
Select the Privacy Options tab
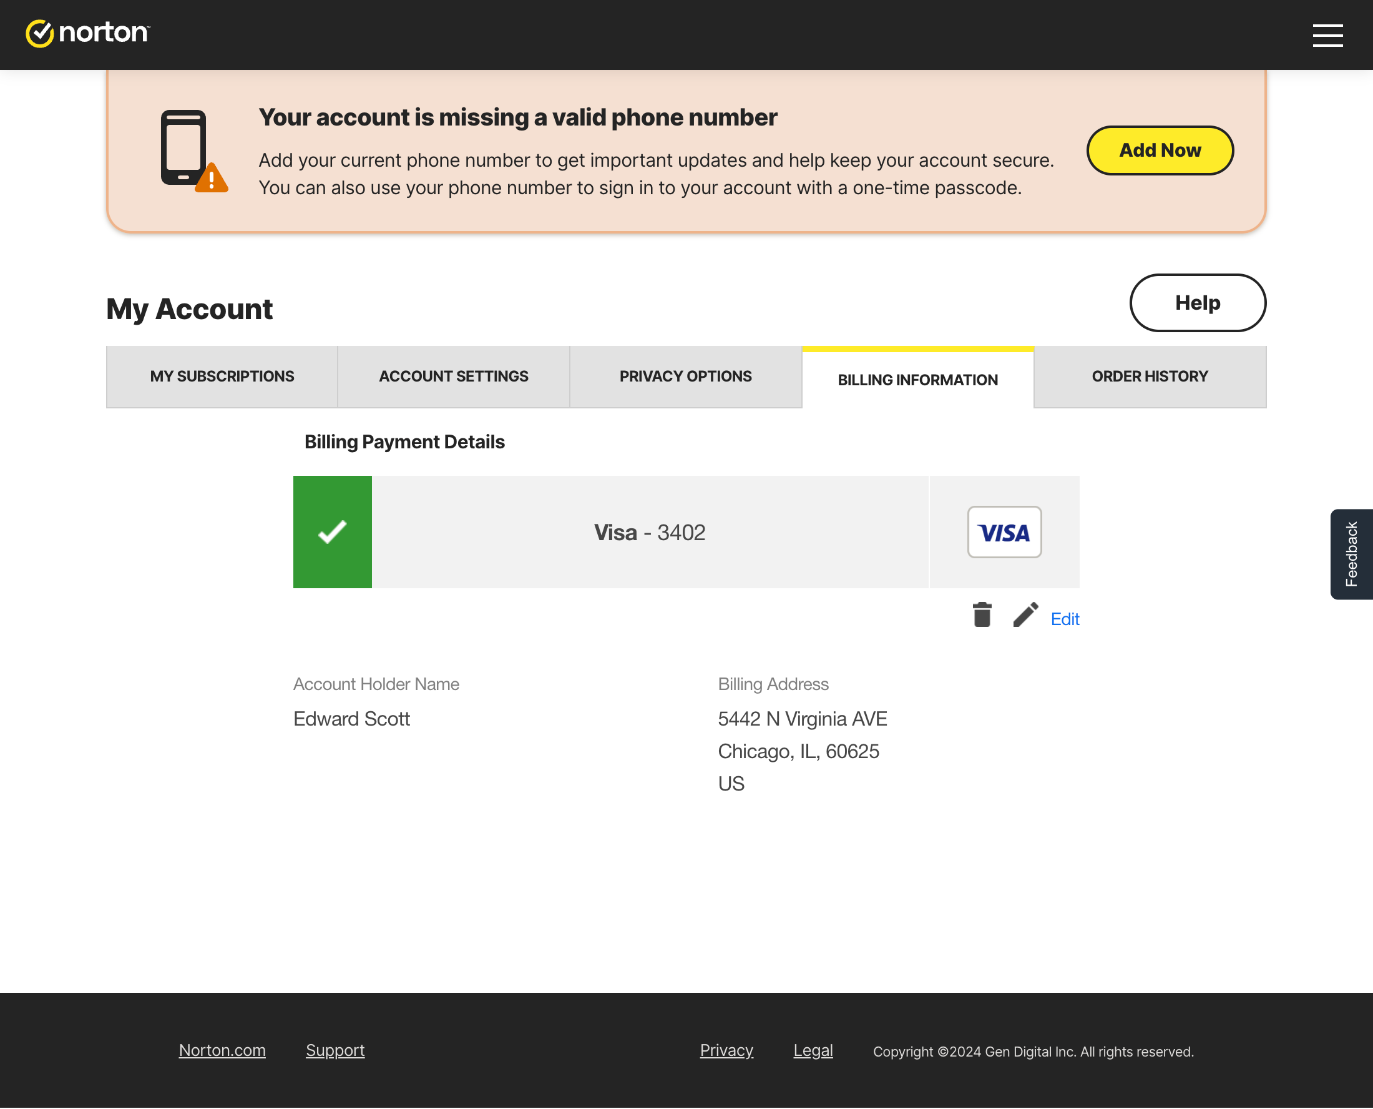(685, 377)
